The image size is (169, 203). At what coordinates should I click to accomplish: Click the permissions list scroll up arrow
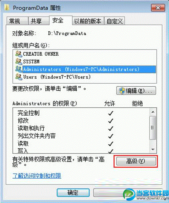point(153,112)
